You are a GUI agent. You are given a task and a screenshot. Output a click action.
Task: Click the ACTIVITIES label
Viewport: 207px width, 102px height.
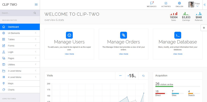[166, 6]
